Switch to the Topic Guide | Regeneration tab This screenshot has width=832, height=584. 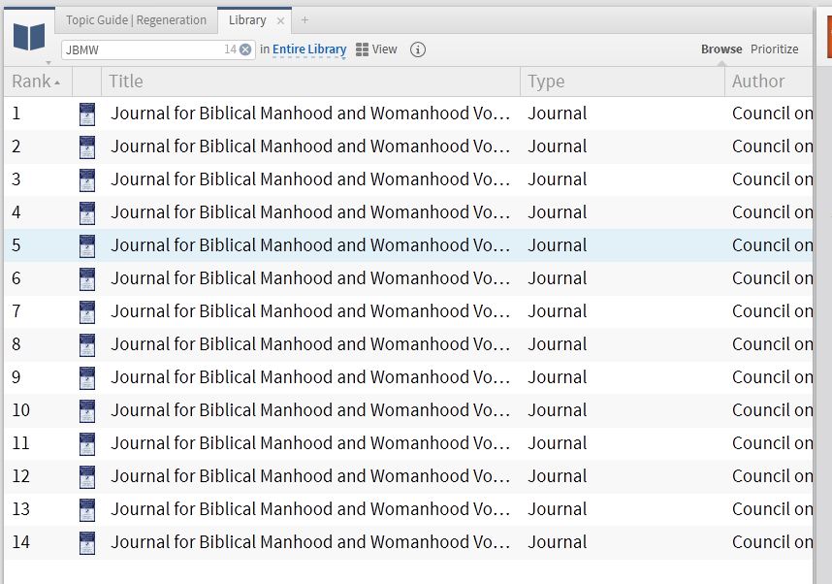tap(136, 20)
